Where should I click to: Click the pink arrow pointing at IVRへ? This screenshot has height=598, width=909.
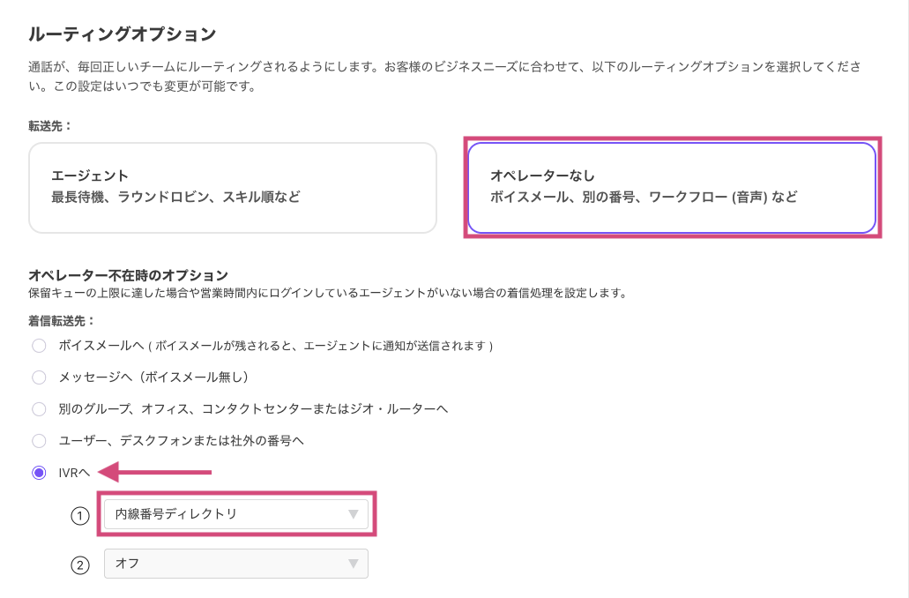click(x=159, y=473)
